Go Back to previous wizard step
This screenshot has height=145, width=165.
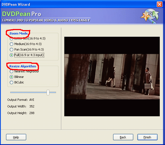(123, 137)
